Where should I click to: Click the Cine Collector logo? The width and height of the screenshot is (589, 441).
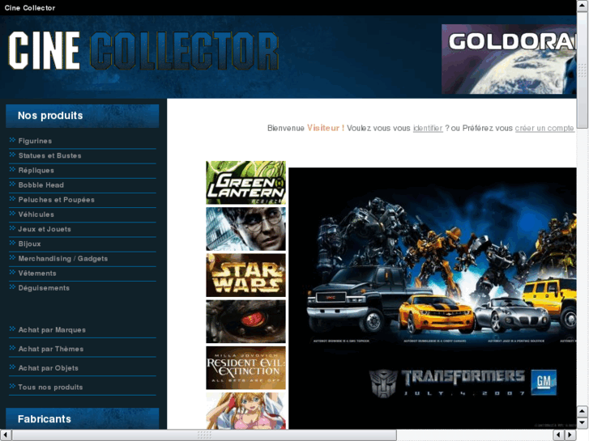coord(143,51)
